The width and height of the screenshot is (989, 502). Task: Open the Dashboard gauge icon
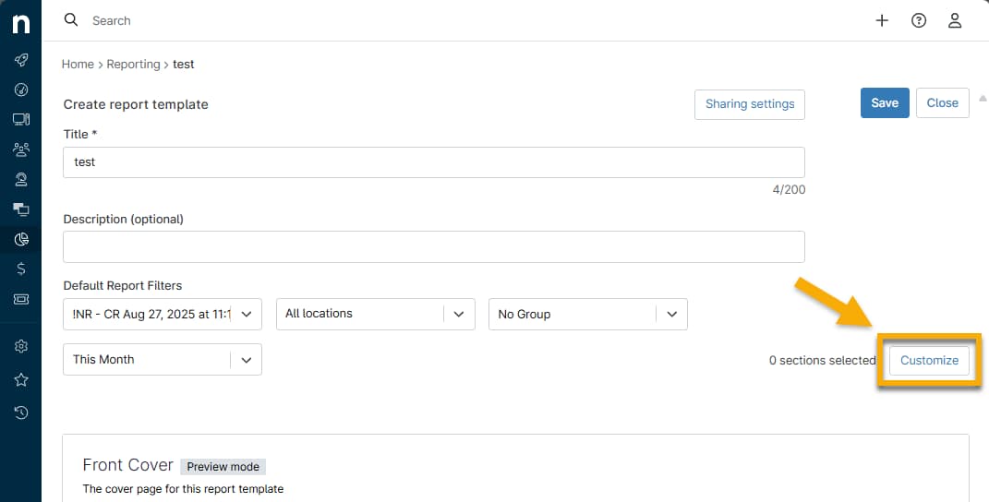click(x=20, y=90)
